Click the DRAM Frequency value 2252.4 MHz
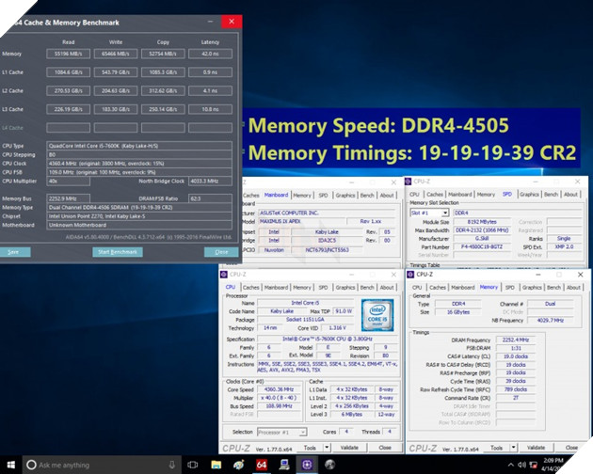Screen dimensions: 593x474 coord(516,340)
